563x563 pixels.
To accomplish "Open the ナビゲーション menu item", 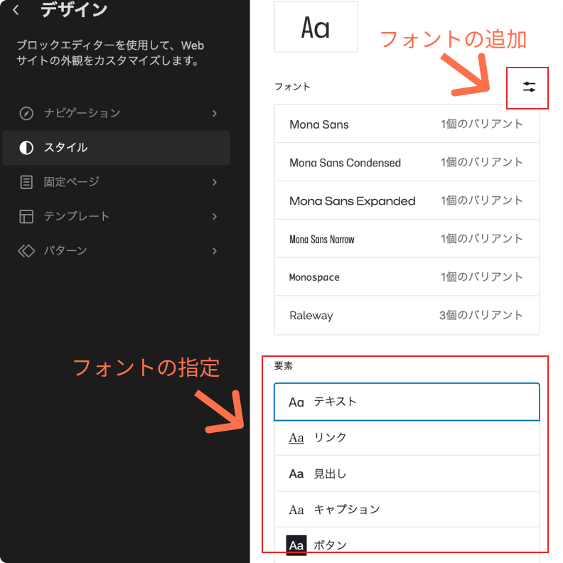I will coord(117,114).
